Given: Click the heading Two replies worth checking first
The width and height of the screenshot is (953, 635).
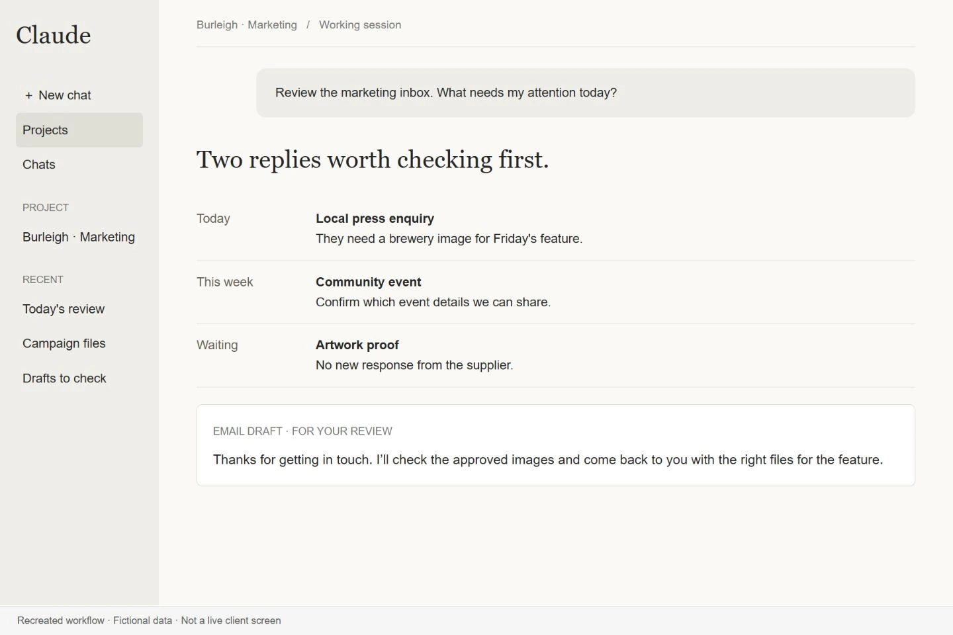Looking at the screenshot, I should click(373, 159).
